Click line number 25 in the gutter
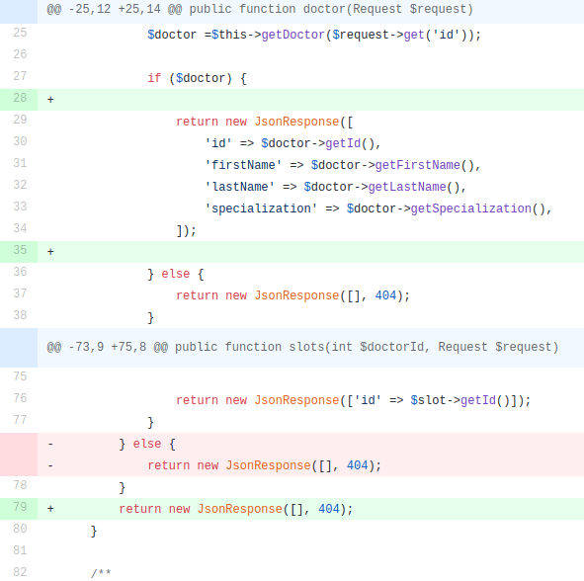584x581 pixels. click(20, 33)
